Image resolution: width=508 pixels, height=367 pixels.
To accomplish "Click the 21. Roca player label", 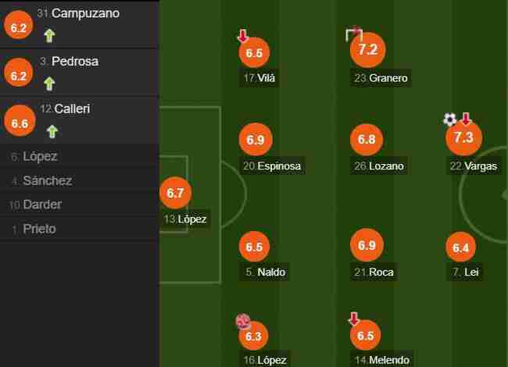I will click(374, 273).
